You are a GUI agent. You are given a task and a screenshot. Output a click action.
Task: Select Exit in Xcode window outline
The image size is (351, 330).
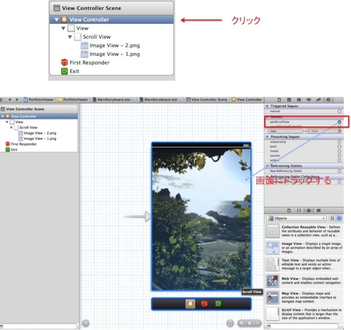[11, 149]
